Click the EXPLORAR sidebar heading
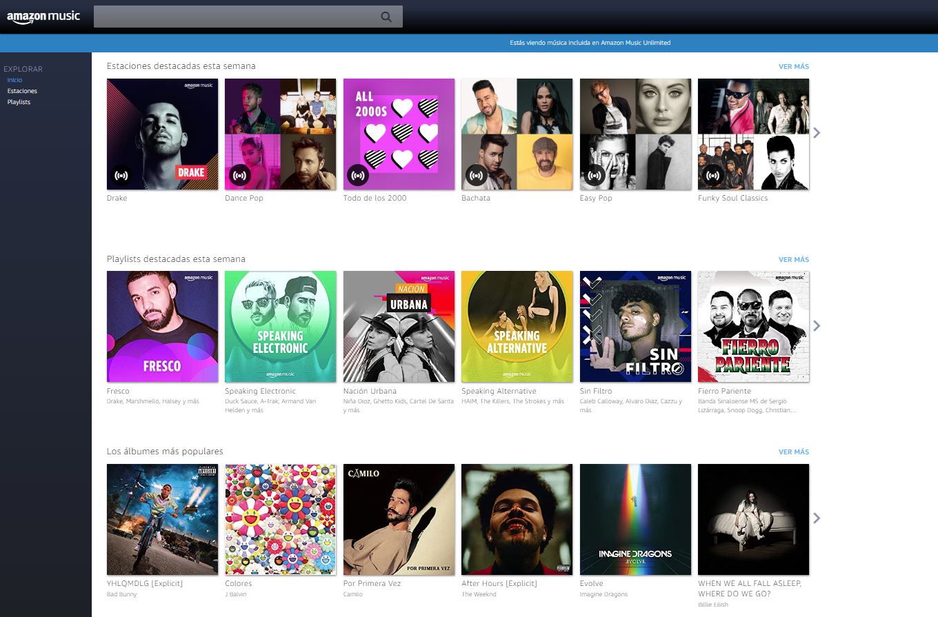Image resolution: width=938 pixels, height=617 pixels. click(23, 69)
